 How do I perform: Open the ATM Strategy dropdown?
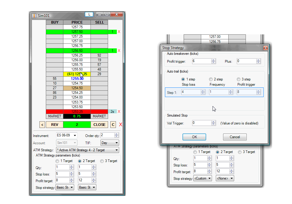(88, 150)
